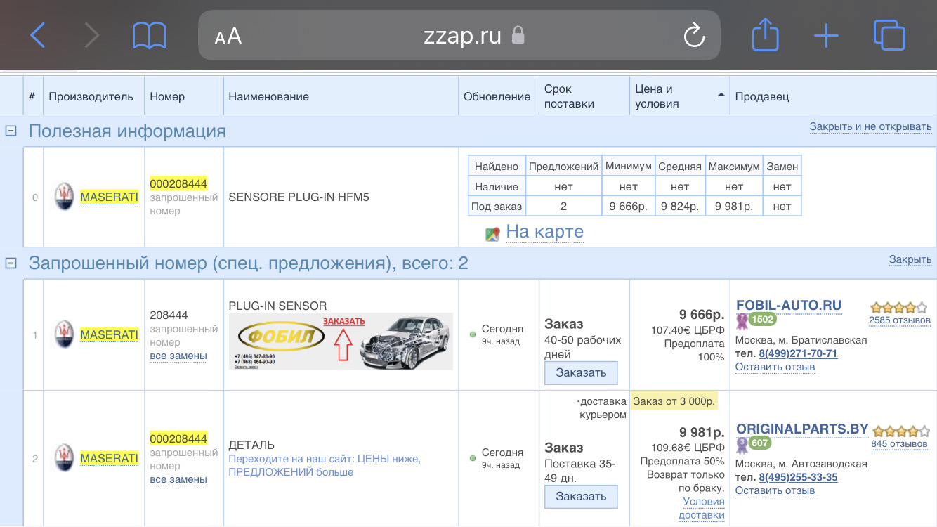Click все замены in row 2

(x=178, y=479)
